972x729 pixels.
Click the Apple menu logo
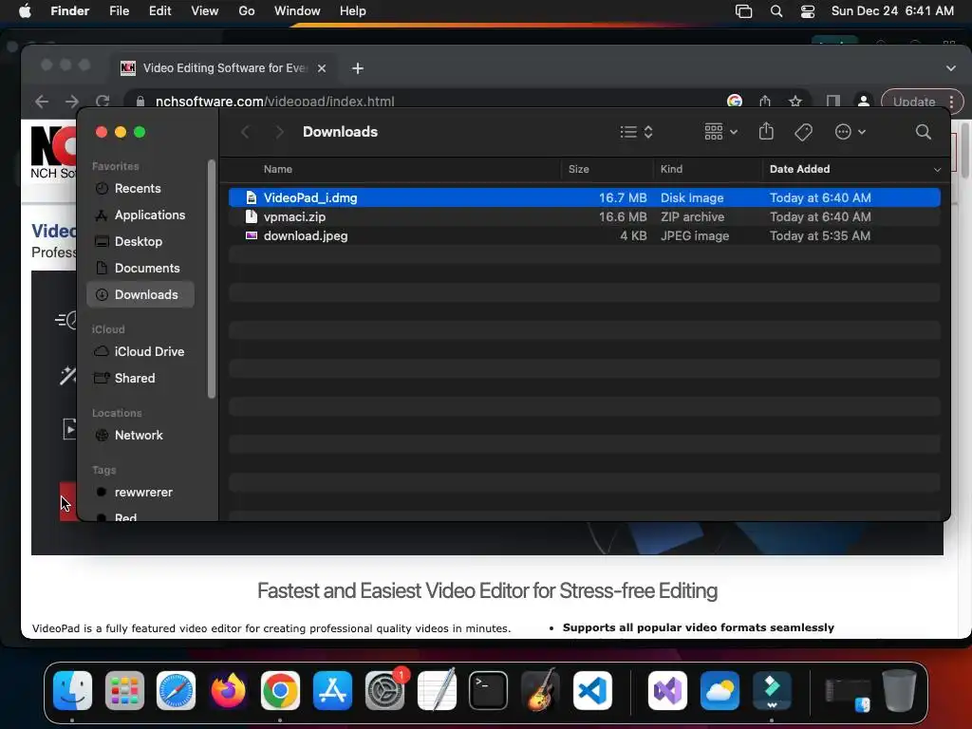point(25,10)
